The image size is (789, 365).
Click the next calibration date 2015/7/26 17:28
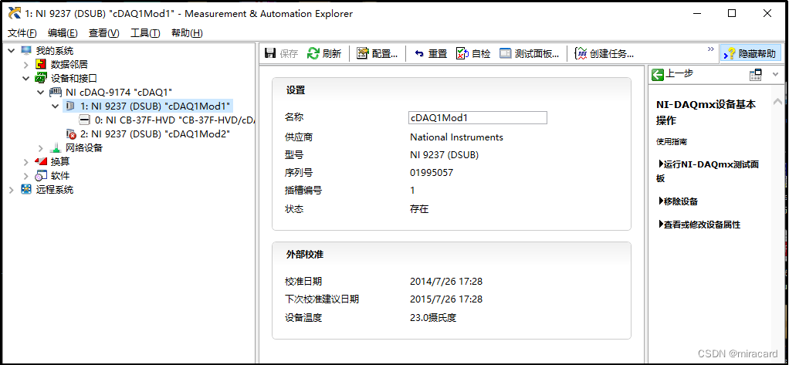446,299
